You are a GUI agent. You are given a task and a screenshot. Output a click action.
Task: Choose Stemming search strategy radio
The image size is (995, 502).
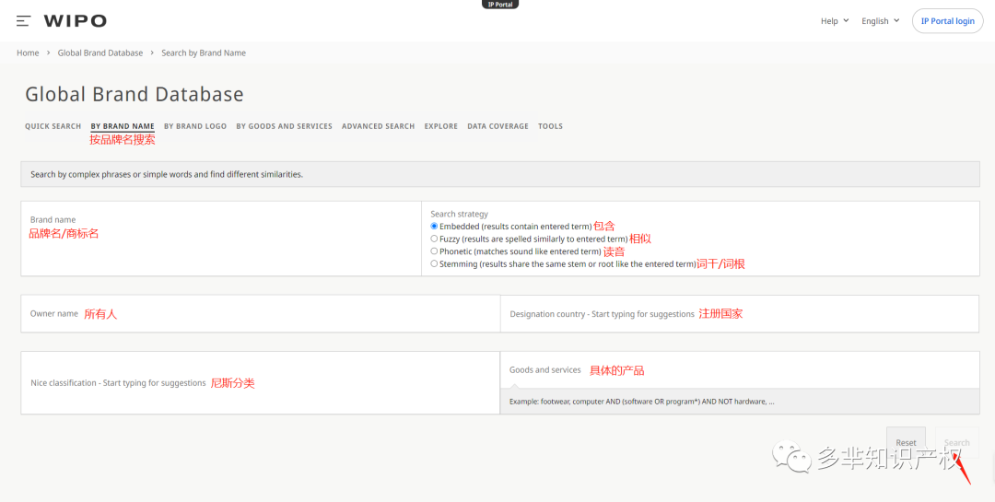pos(434,263)
